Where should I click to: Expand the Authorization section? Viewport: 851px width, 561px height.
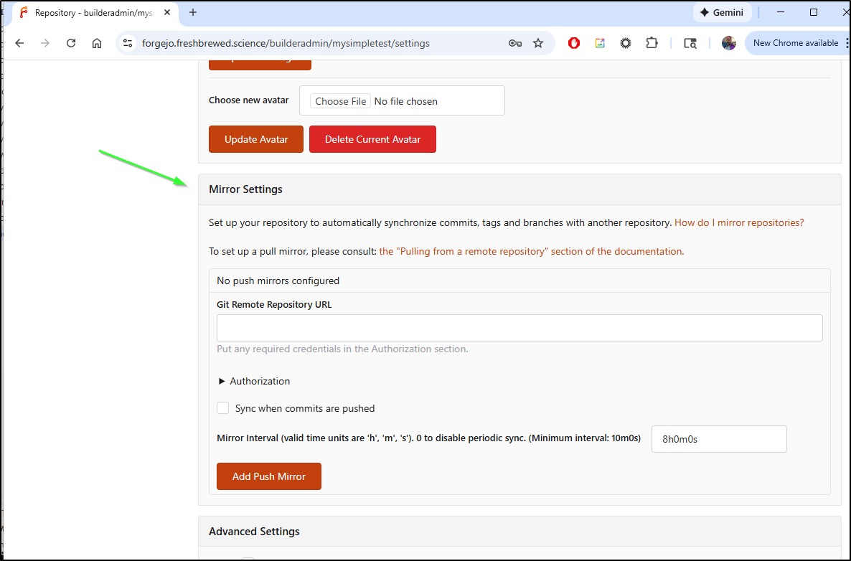pos(254,381)
